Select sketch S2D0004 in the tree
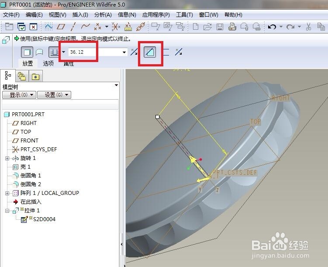 click(x=38, y=219)
